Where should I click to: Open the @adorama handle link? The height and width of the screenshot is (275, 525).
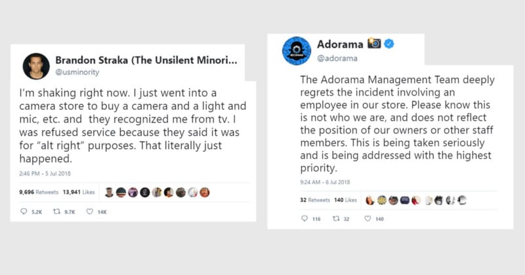[337, 58]
